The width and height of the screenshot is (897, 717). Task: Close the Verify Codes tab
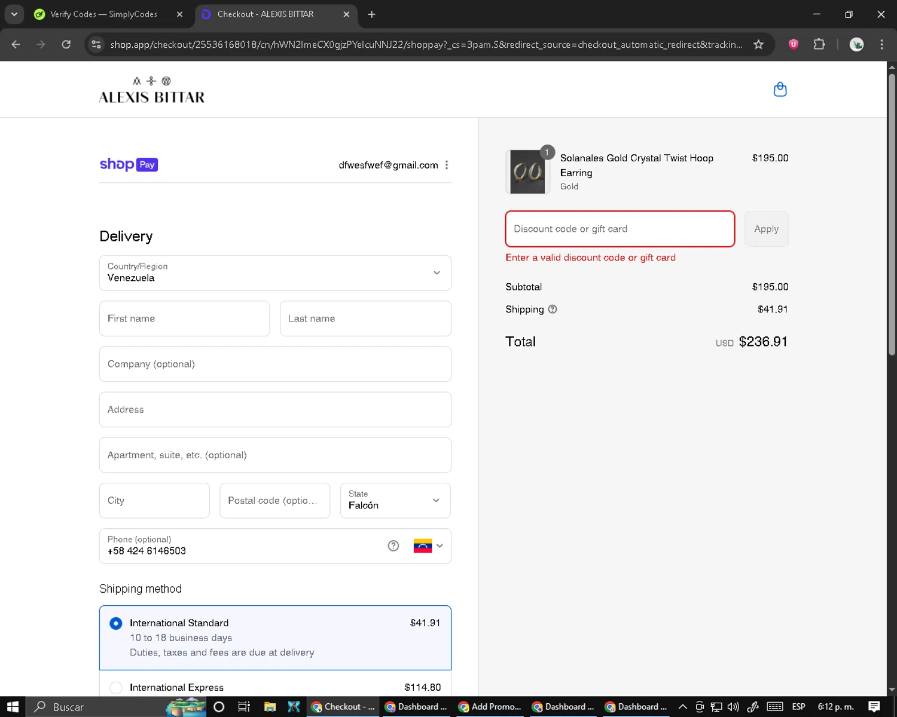179,14
